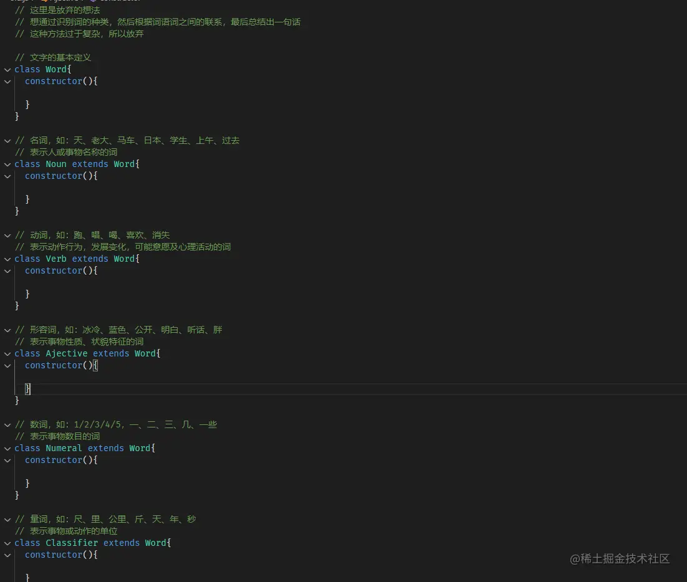Click the comment starting 表示动作行为
Viewport: 687px width, 582px height.
click(123, 247)
